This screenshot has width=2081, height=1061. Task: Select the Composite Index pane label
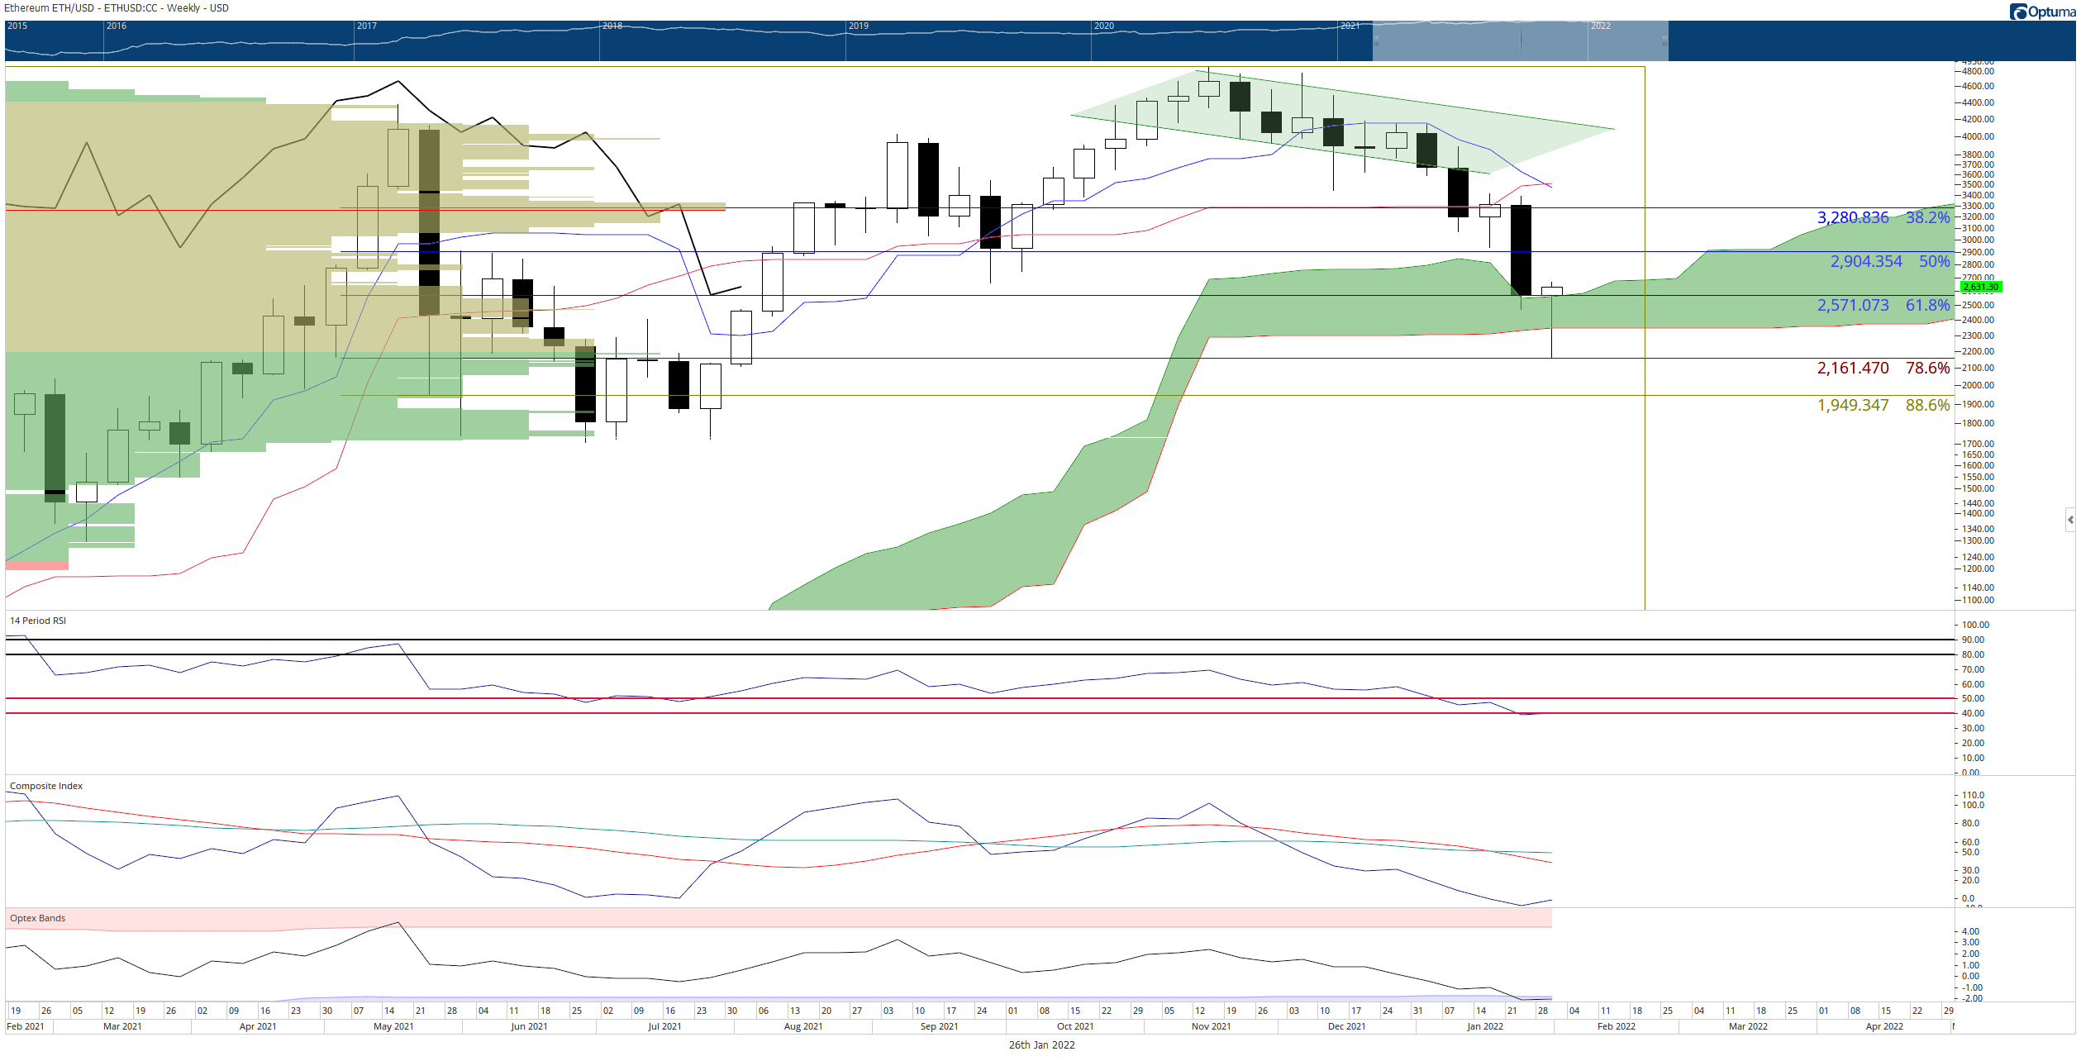coord(46,786)
